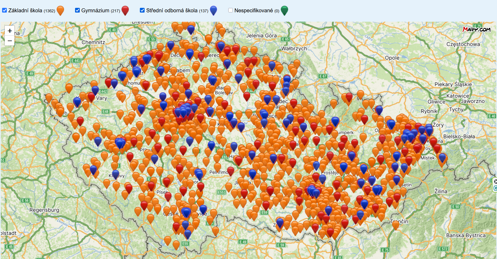The width and height of the screenshot is (497, 259).
Task: Click the Banská Bystrica map label
Action: tap(466, 235)
